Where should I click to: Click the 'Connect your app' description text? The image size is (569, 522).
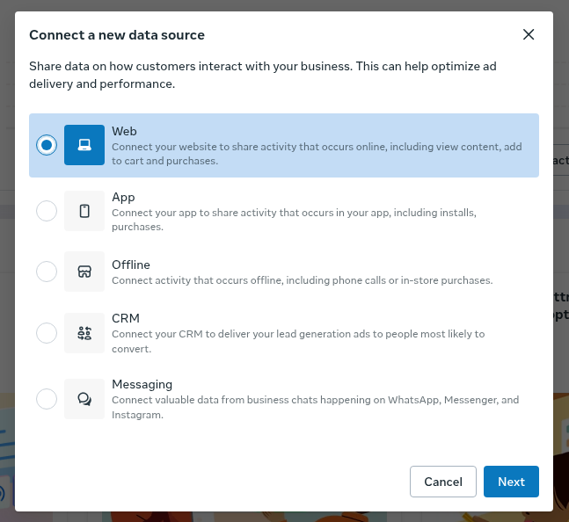click(294, 220)
